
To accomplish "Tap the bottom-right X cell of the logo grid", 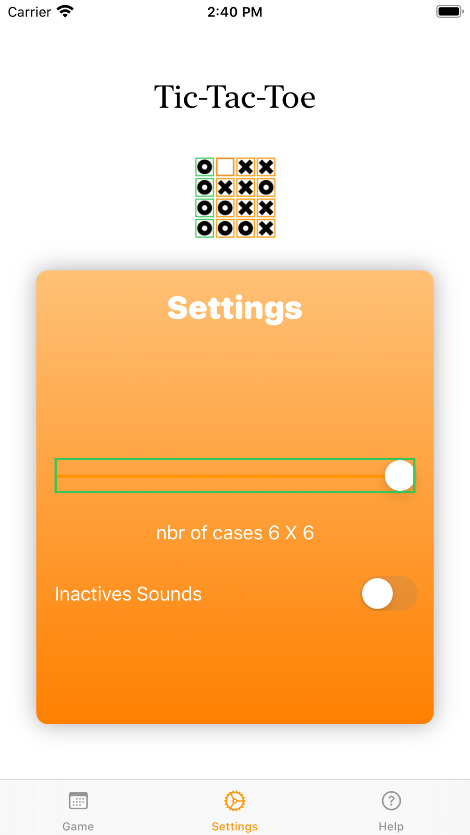I will point(266,228).
